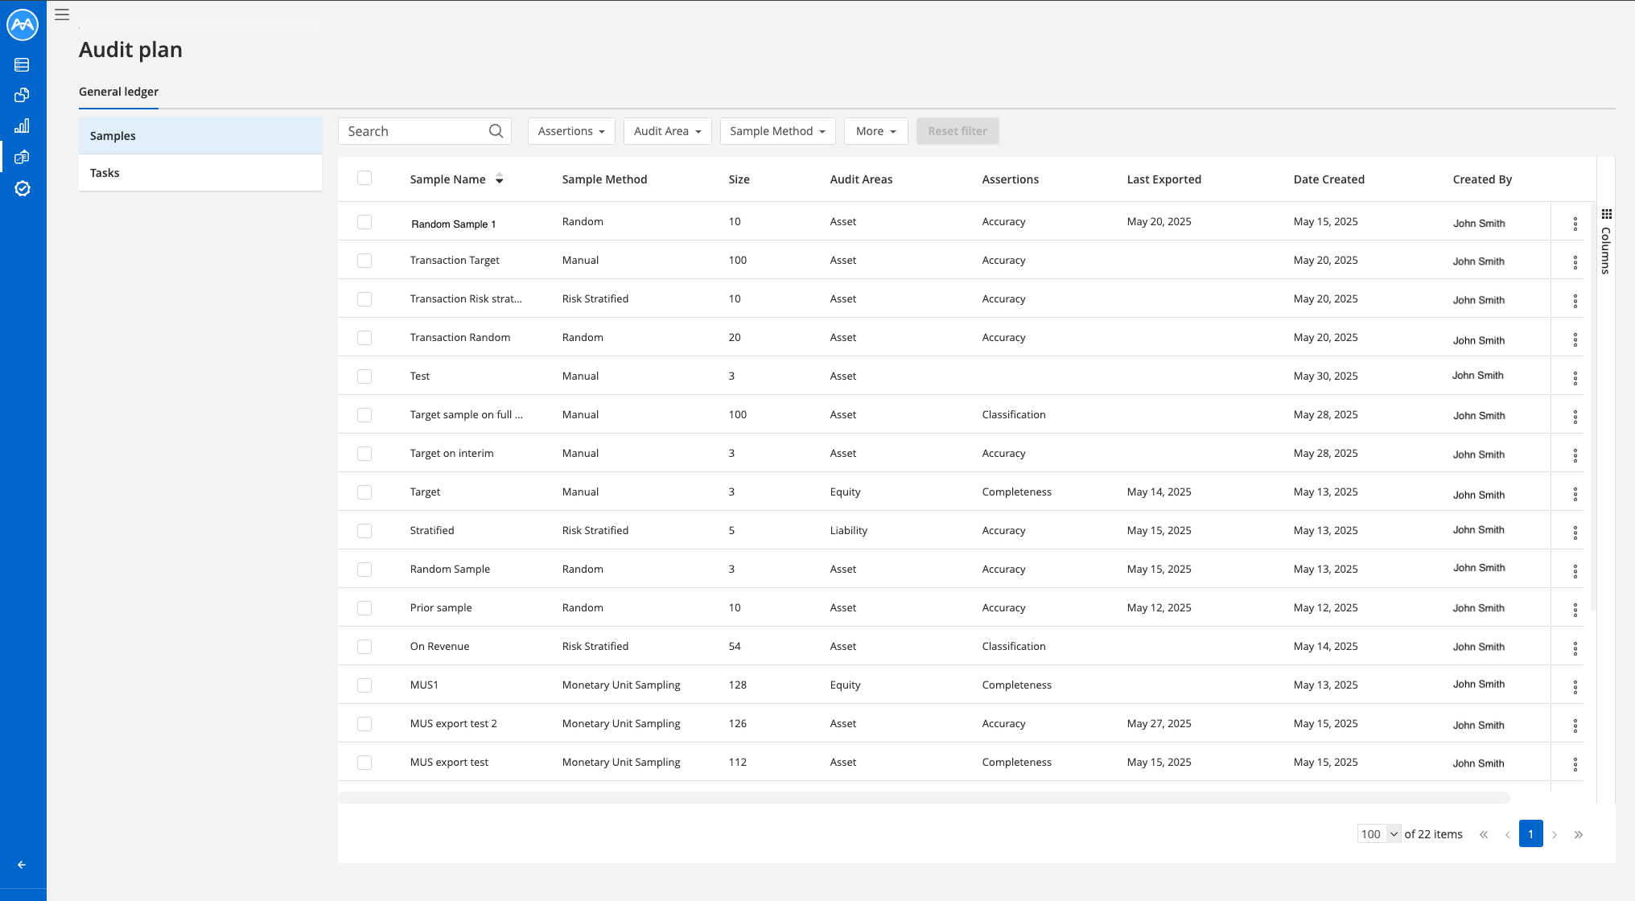Collapse the sidebar using the bottom arrow
This screenshot has width=1635, height=901.
(23, 865)
